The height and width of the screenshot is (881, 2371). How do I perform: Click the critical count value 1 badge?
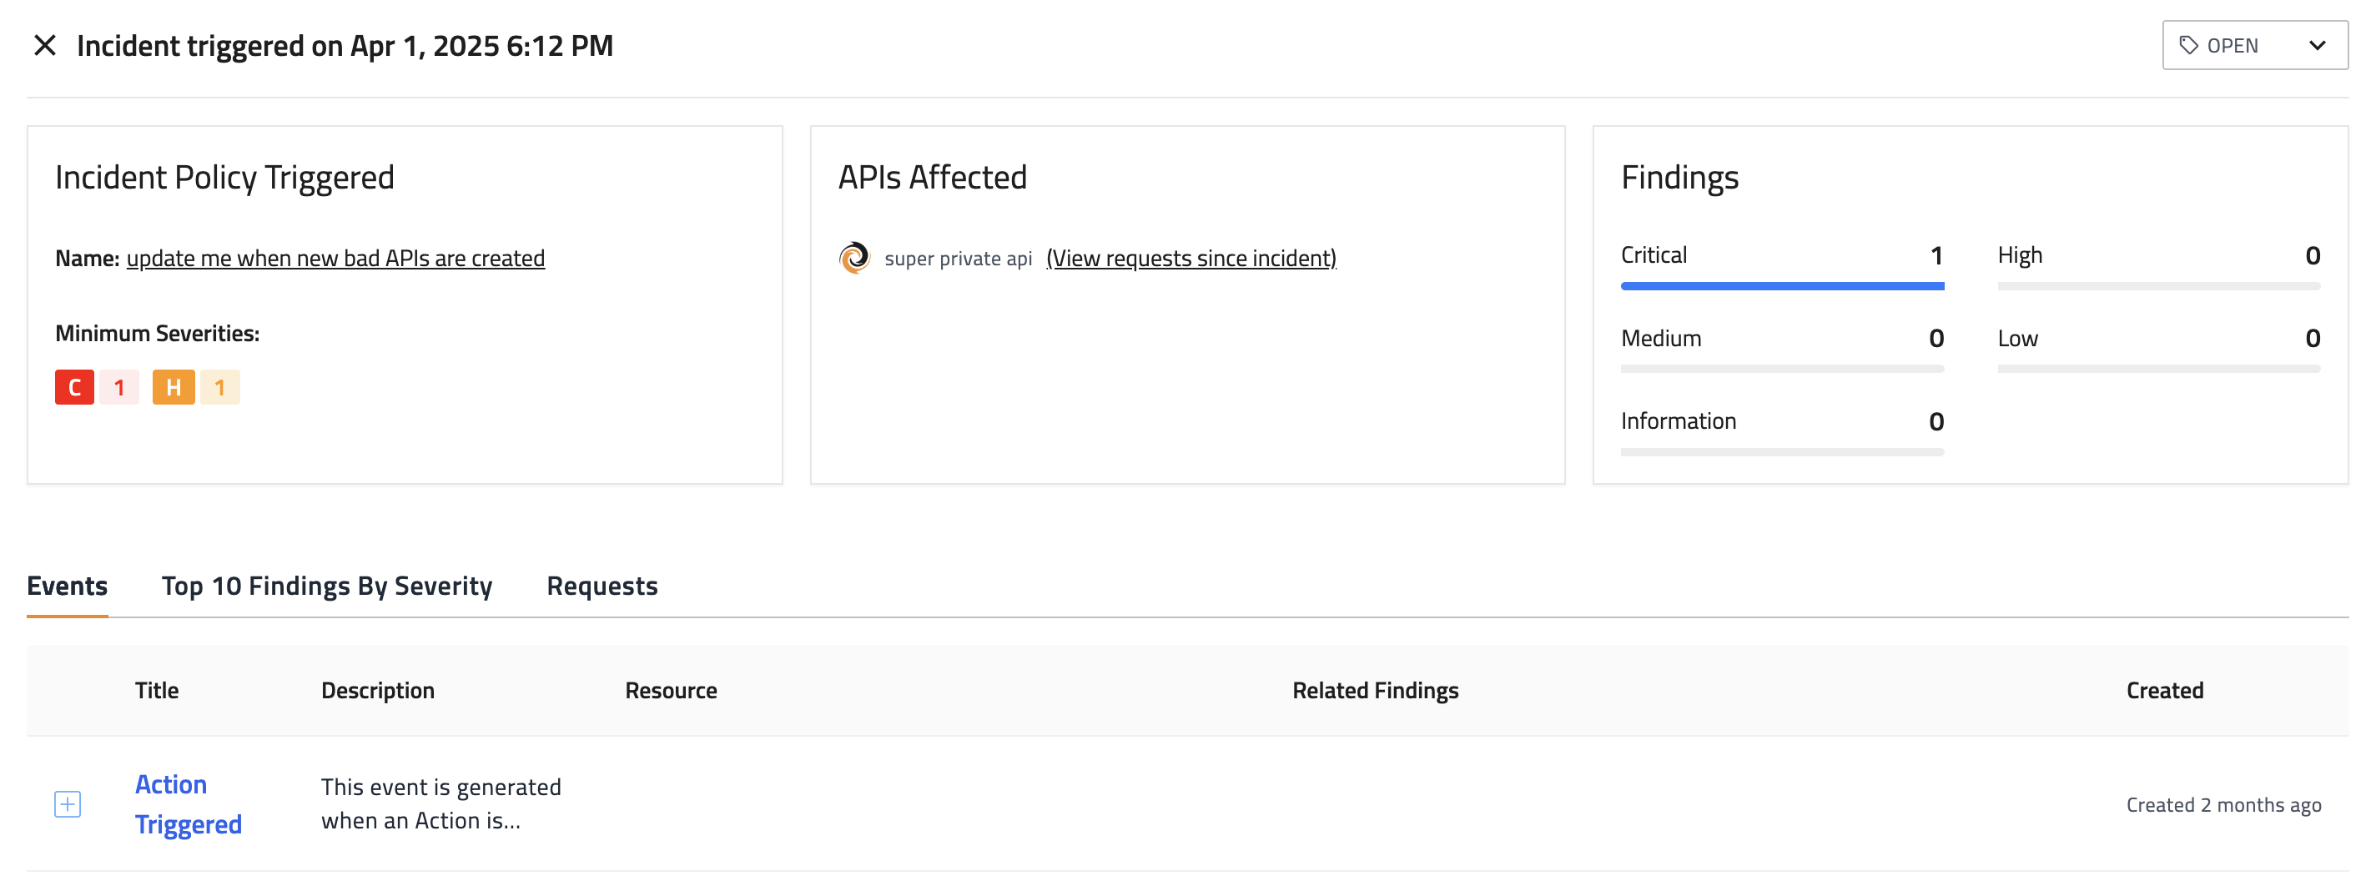click(119, 388)
